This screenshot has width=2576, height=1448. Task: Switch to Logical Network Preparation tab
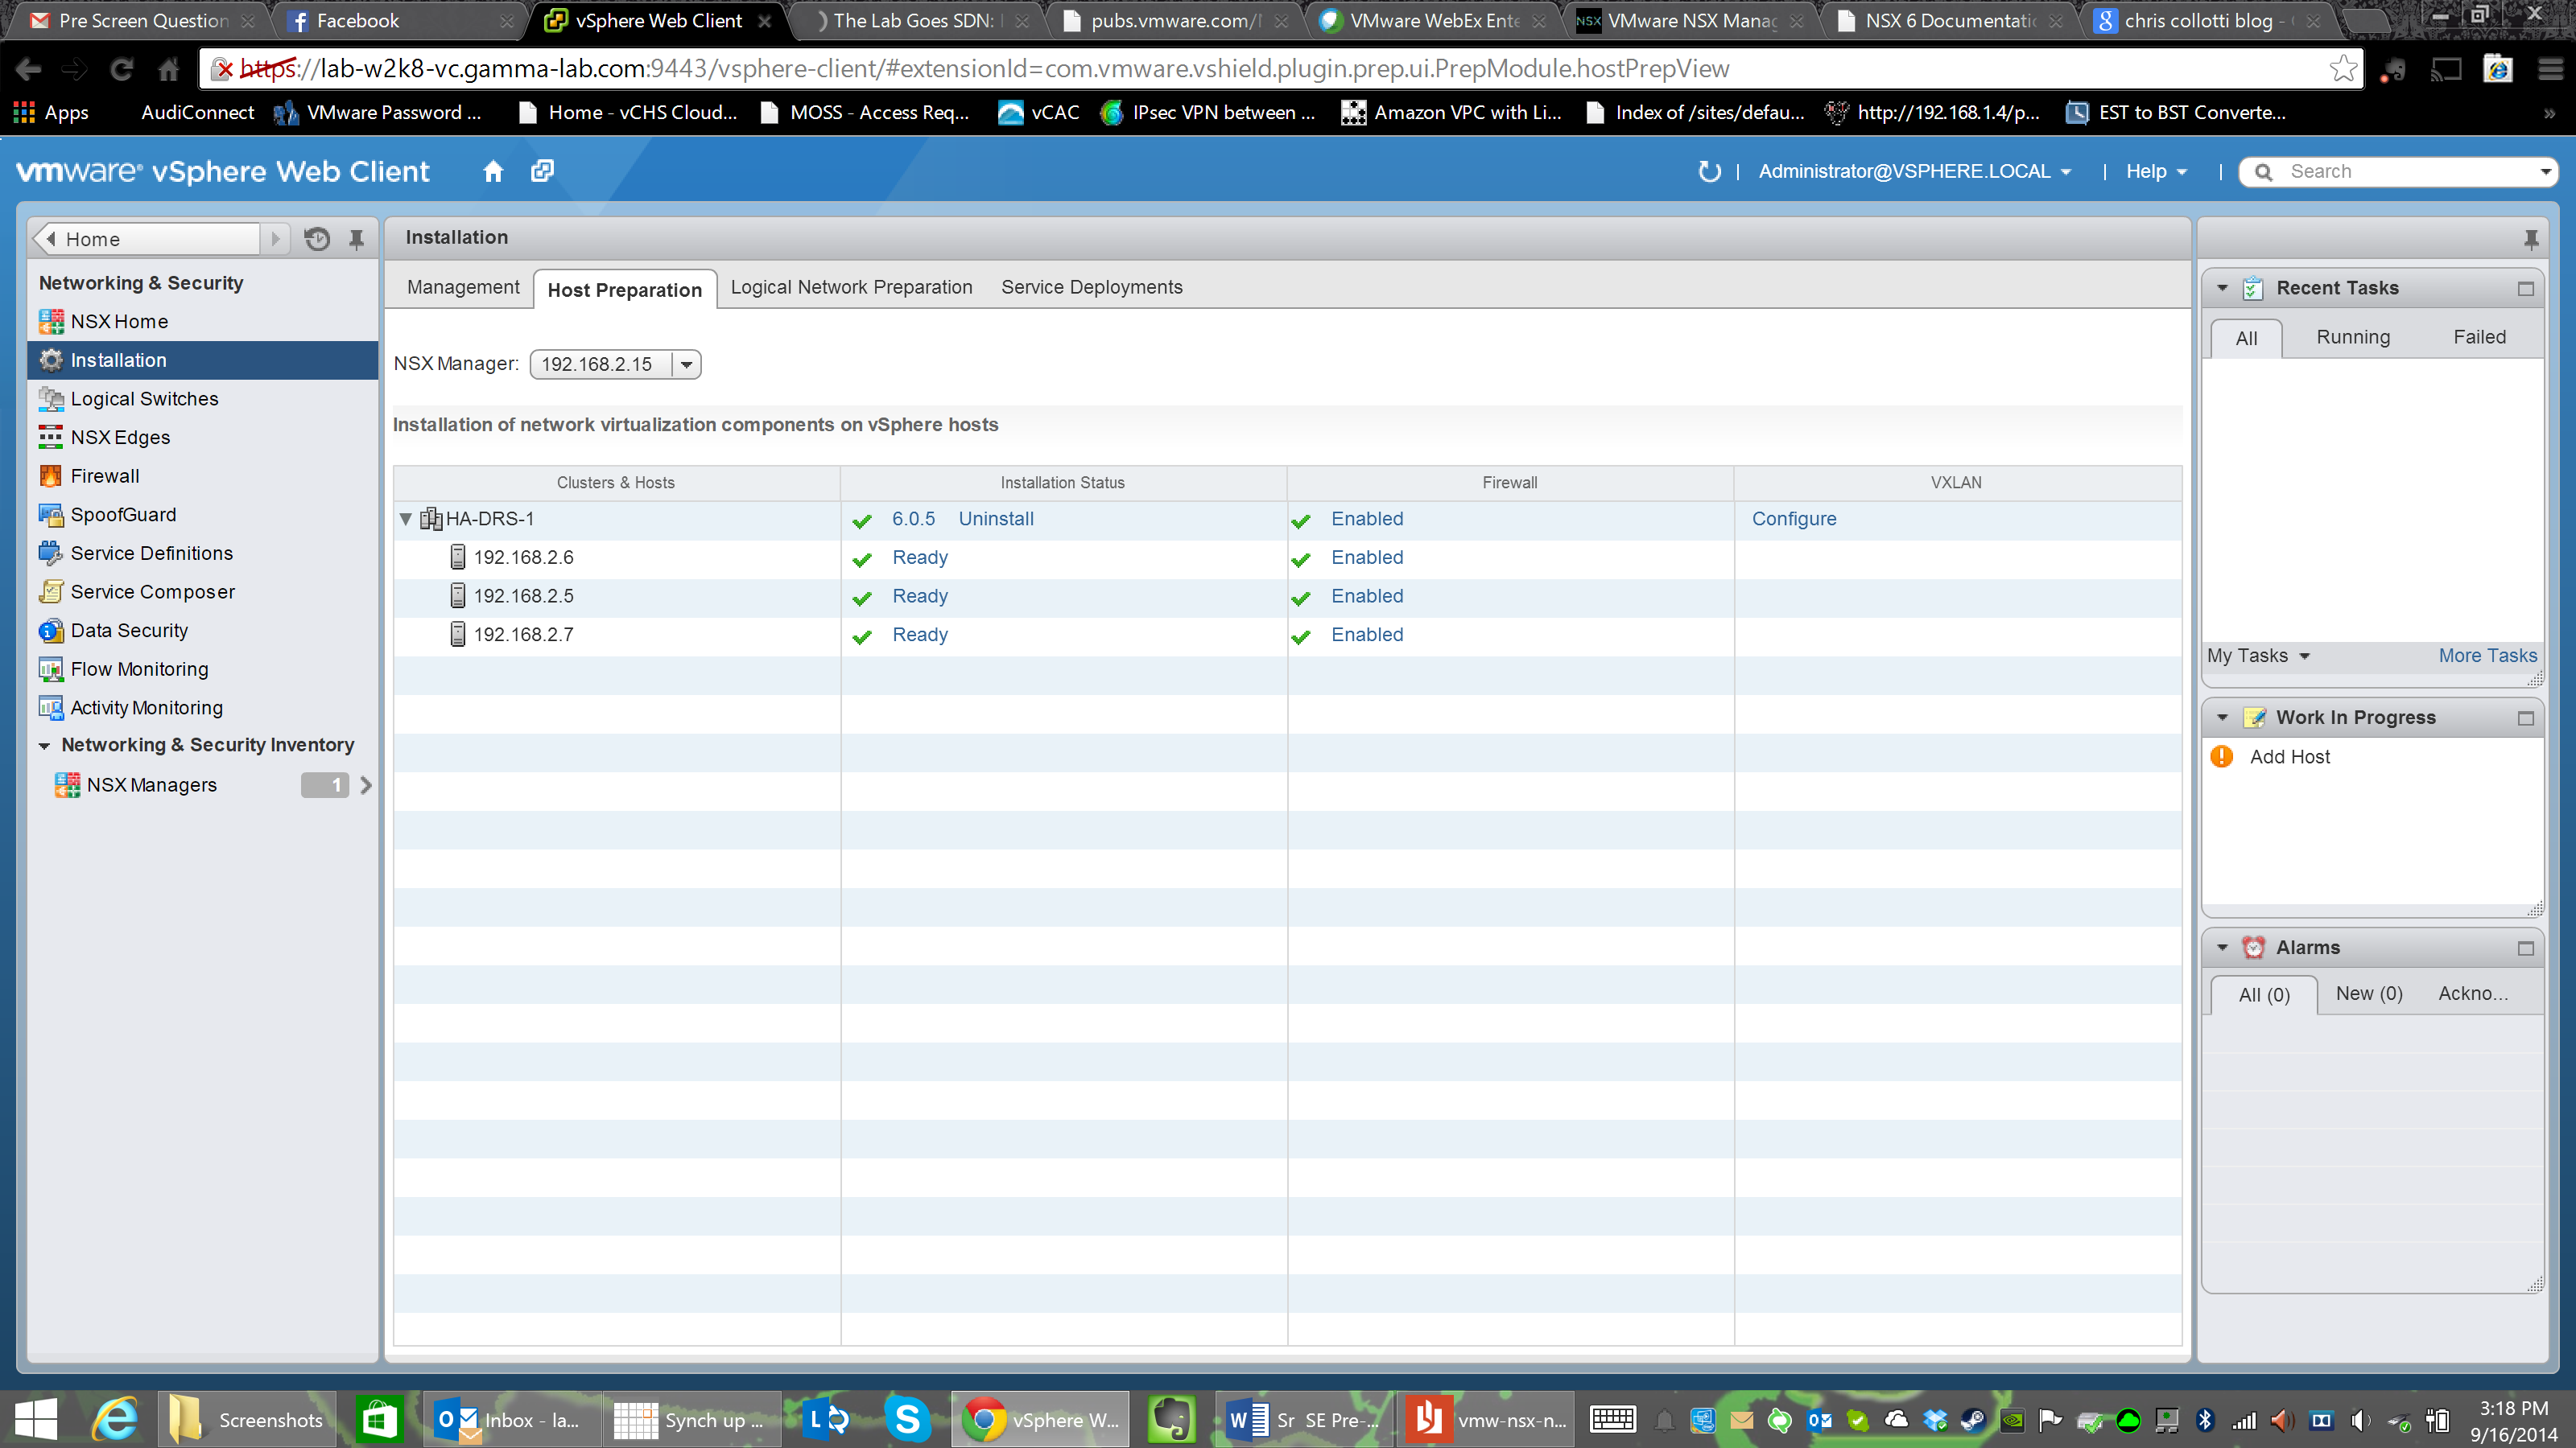tap(851, 288)
